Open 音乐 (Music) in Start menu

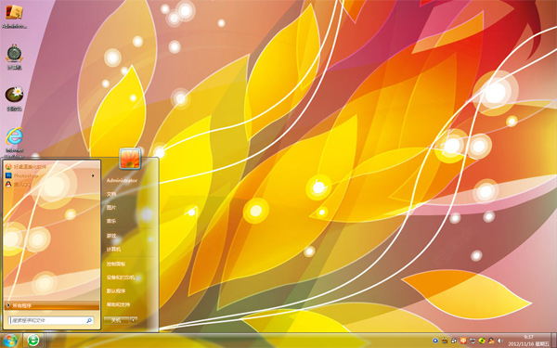(111, 221)
